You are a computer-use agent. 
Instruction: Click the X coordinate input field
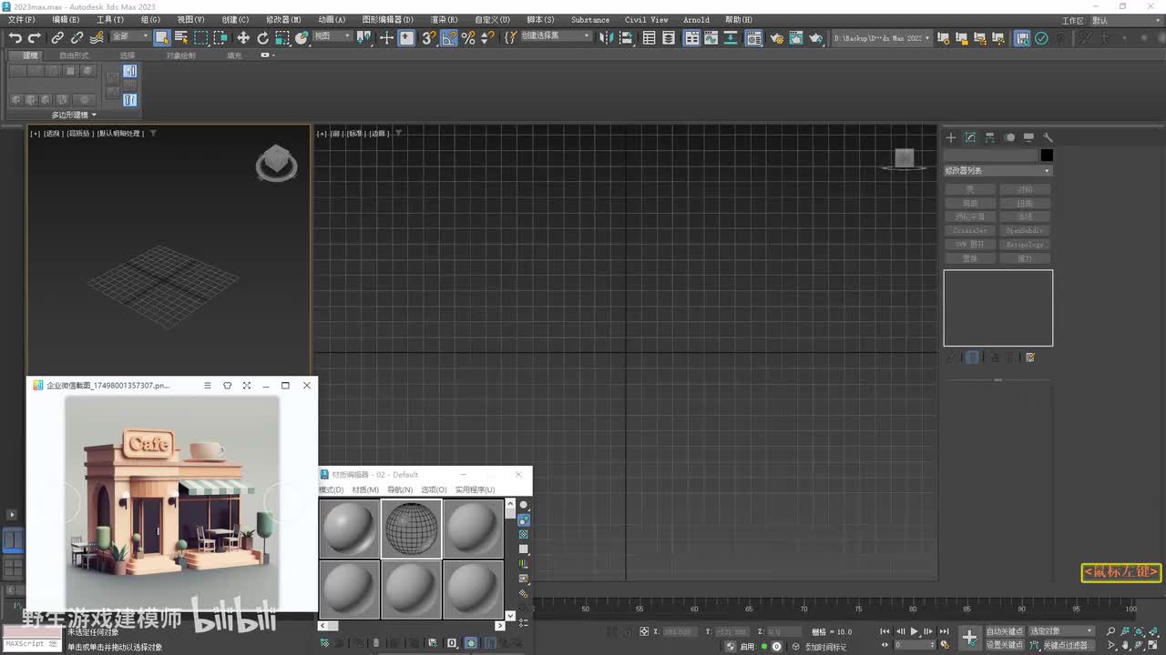point(679,631)
